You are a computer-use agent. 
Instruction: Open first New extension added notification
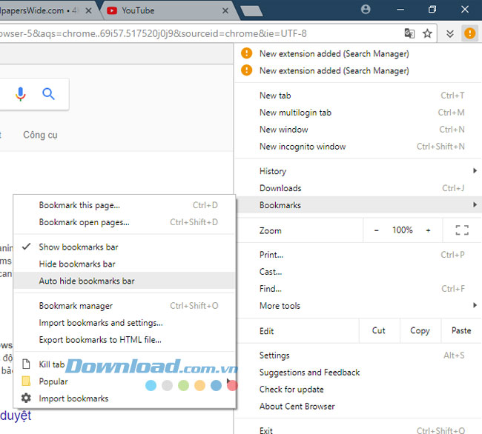pos(358,54)
